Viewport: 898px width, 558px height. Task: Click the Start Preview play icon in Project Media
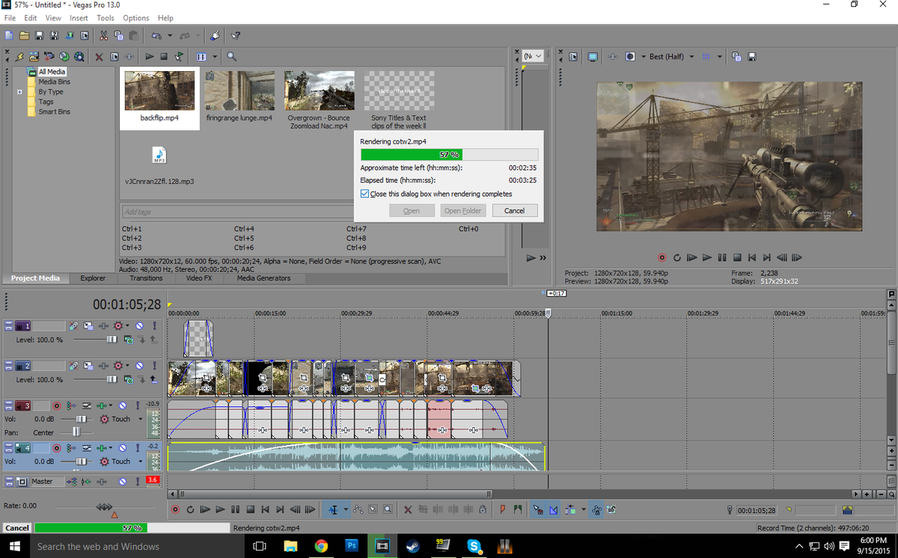150,56
